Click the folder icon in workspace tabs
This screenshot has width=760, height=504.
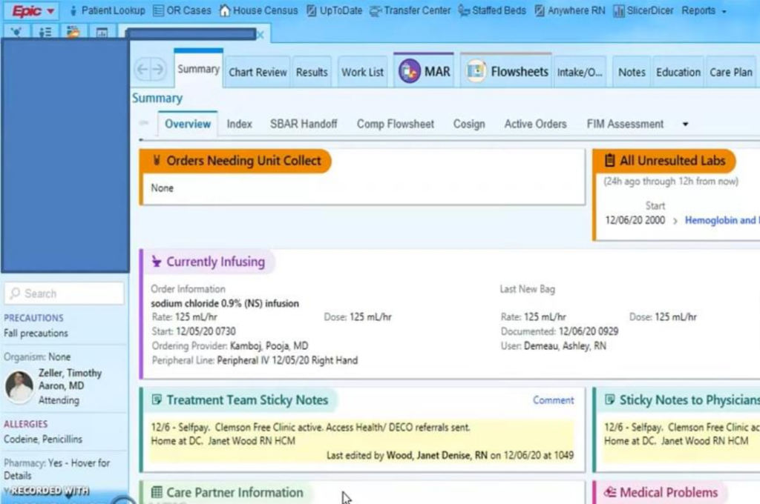[73, 32]
